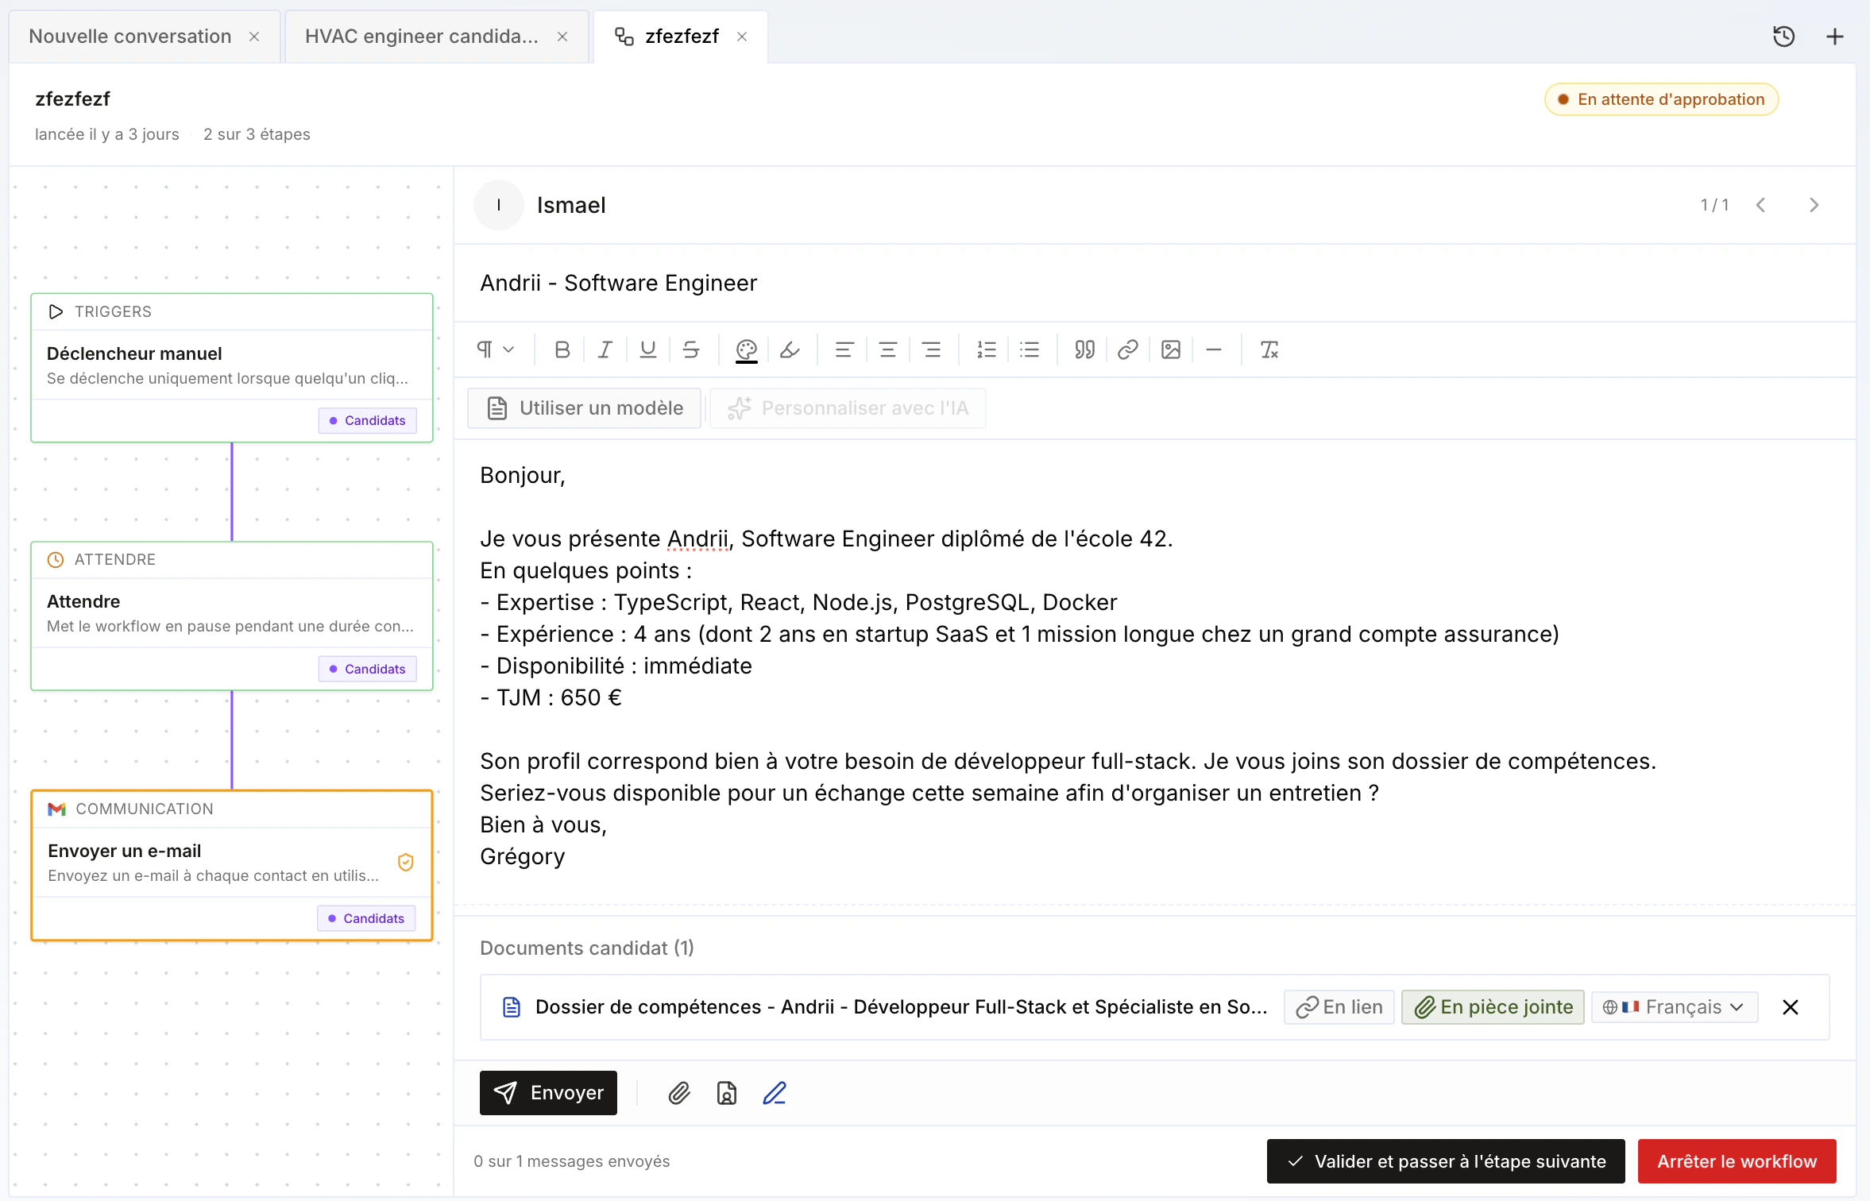This screenshot has width=1870, height=1201.
Task: Click the Gmail COMMUNICATION icon
Action: point(56,809)
